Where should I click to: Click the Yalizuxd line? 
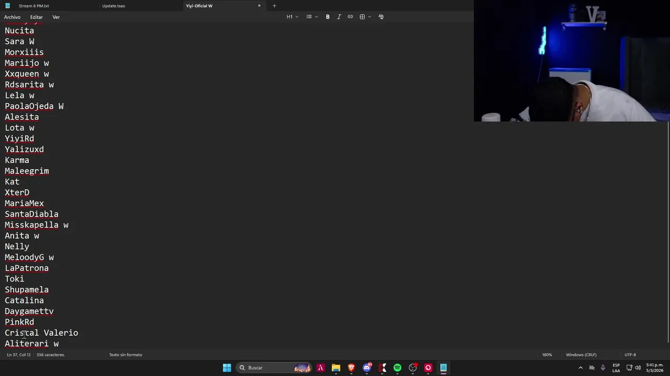coord(24,149)
